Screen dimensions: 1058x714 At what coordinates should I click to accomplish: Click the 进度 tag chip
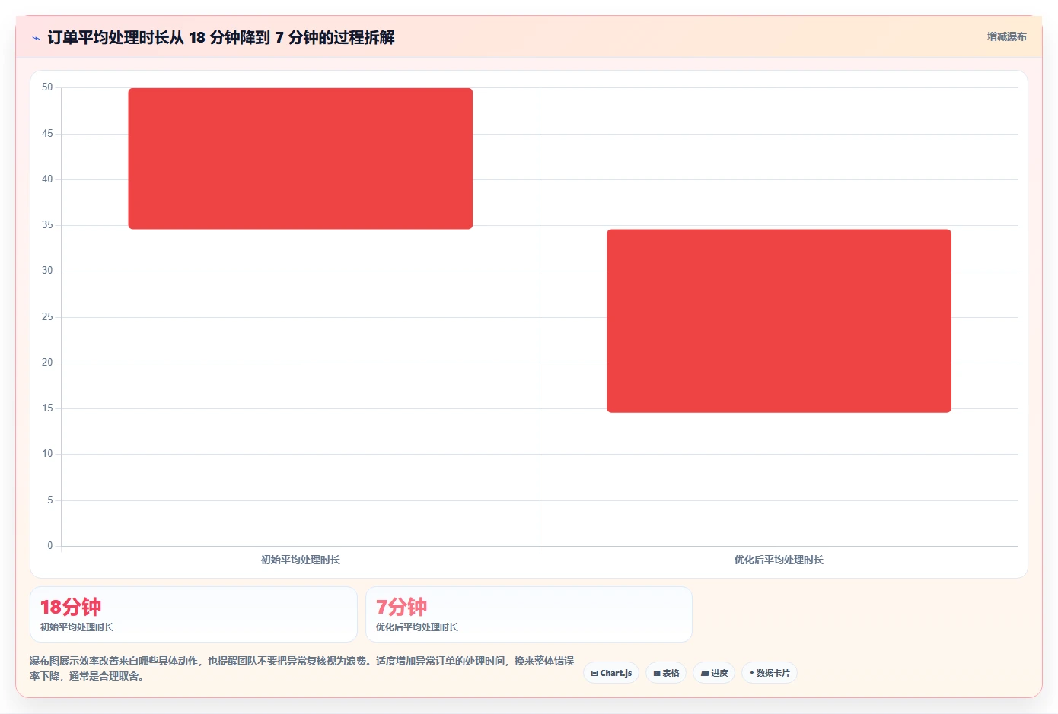[x=714, y=673]
